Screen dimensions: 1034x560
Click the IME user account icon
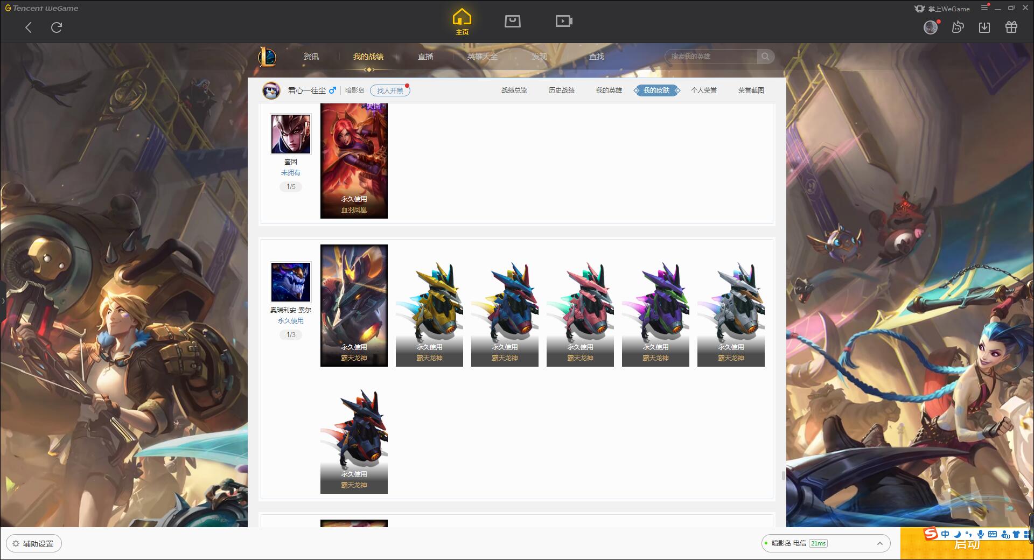coord(1005,534)
